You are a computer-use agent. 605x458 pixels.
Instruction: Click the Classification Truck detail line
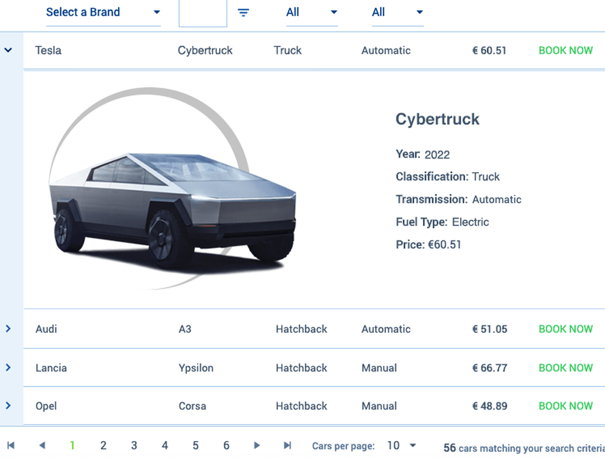click(448, 177)
